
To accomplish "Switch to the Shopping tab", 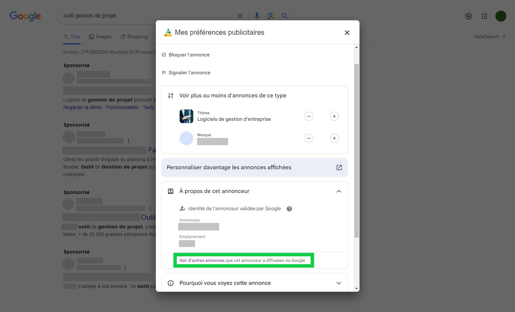I will point(134,37).
